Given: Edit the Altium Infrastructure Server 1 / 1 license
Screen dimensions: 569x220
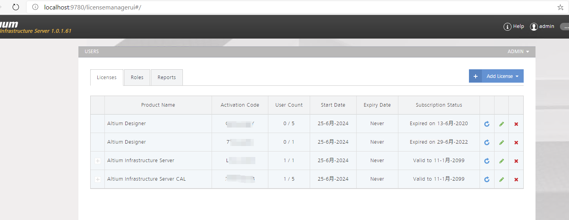Looking at the screenshot, I should [501, 161].
